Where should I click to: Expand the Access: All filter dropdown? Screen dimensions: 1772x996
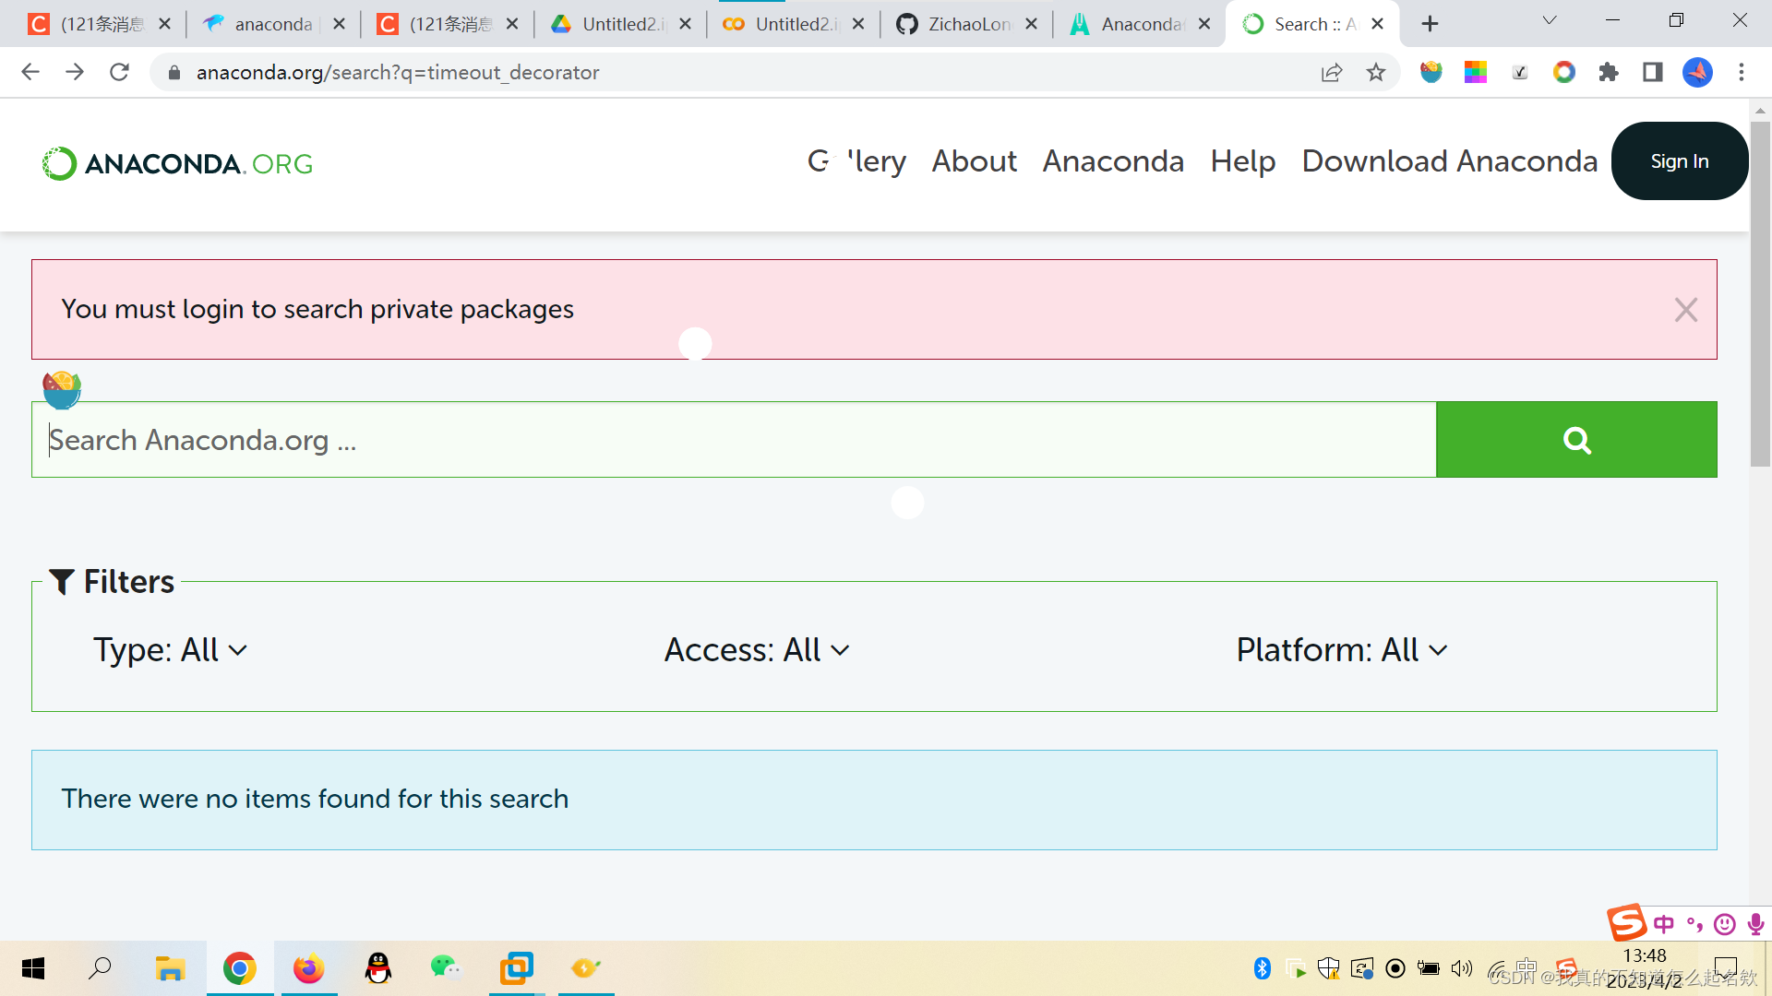pos(756,650)
